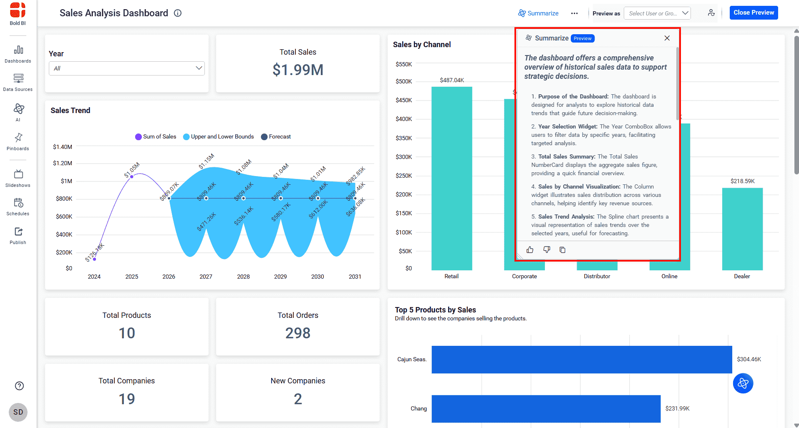799x428 pixels.
Task: Click the Total Companies value 19
Action: (x=127, y=399)
